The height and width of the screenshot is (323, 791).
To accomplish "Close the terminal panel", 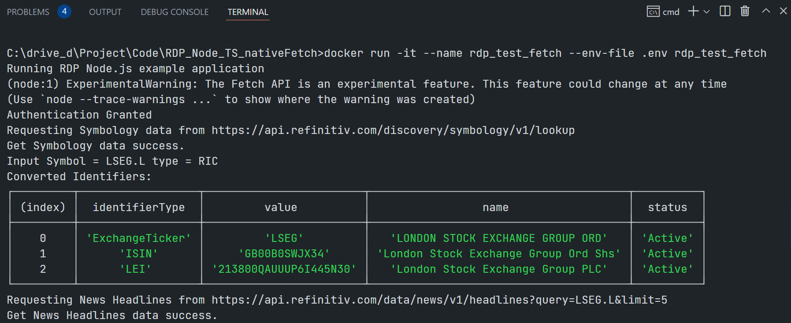I will pyautogui.click(x=783, y=11).
